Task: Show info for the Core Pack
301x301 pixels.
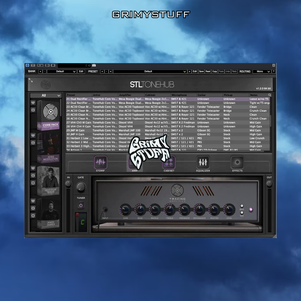Action: pyautogui.click(x=33, y=110)
